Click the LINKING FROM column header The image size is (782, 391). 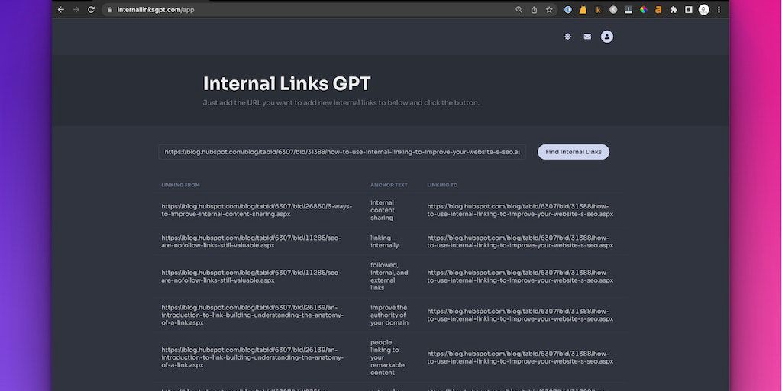click(180, 185)
